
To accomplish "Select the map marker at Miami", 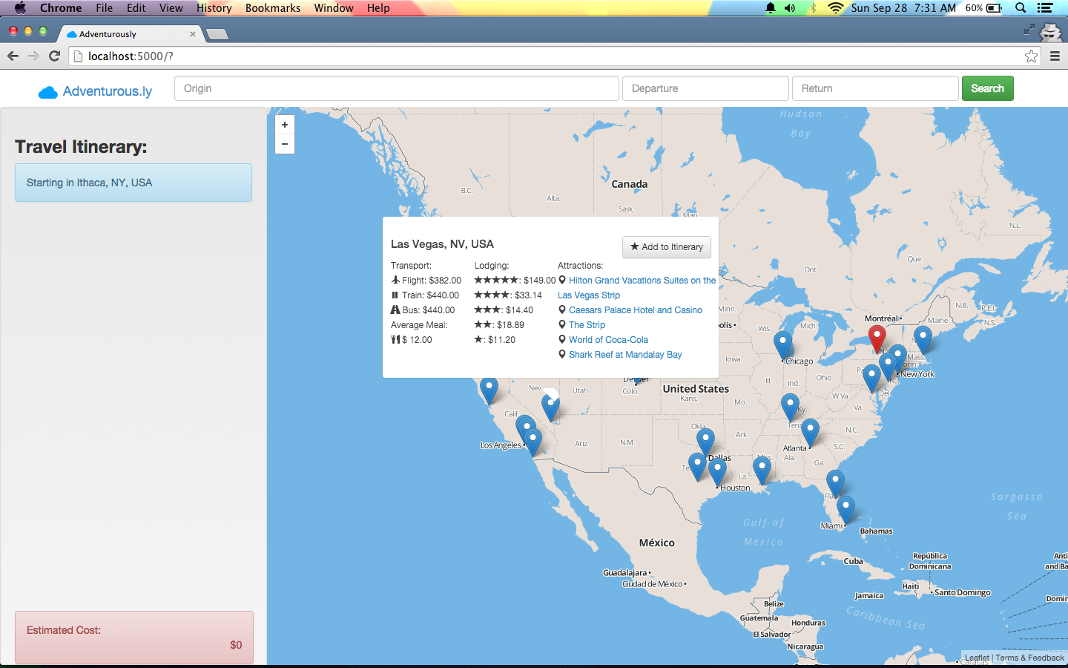I will click(x=845, y=509).
